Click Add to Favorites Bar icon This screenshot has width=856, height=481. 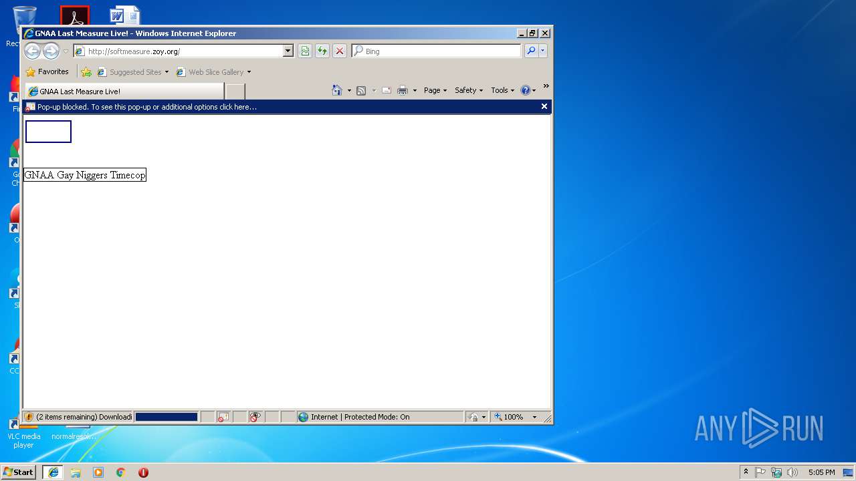86,72
